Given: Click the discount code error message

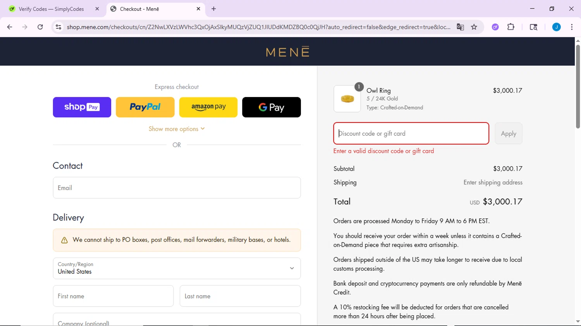Looking at the screenshot, I should 383,151.
